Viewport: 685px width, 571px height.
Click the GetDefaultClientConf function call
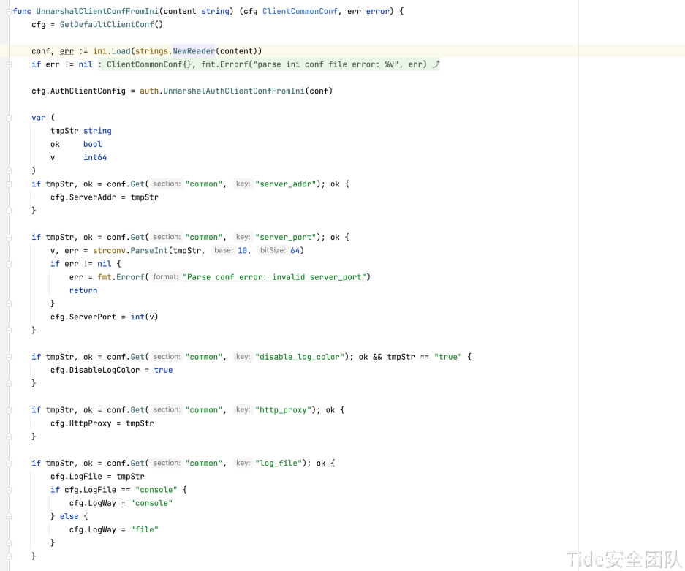click(x=111, y=25)
